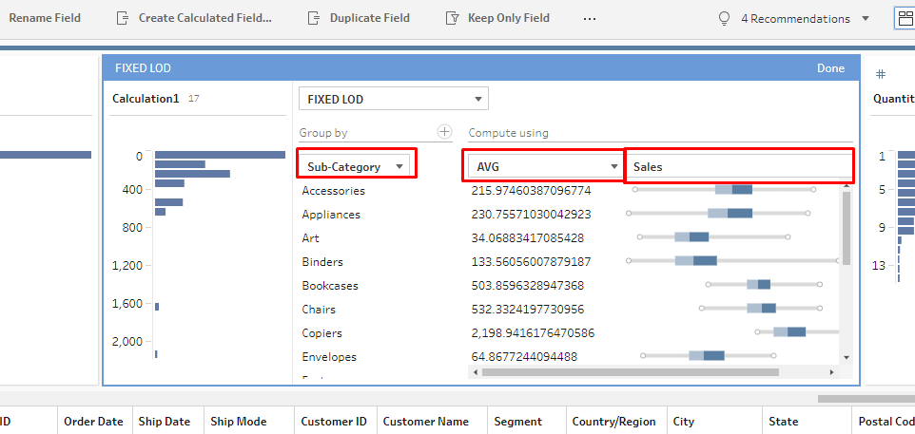Click the view toggle icon at top right
This screenshot has width=915, height=434.
pyautogui.click(x=905, y=18)
